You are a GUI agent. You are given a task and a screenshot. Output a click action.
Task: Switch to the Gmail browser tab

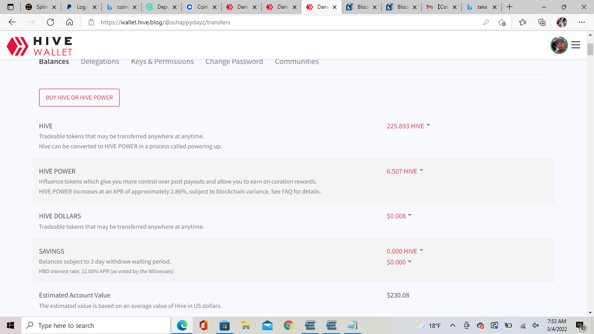(440, 7)
